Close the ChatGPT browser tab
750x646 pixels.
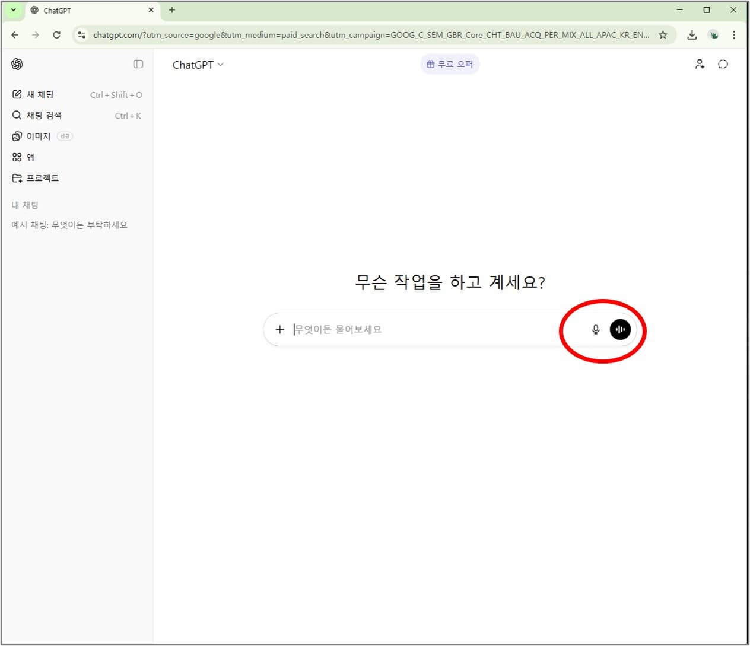[x=151, y=10]
